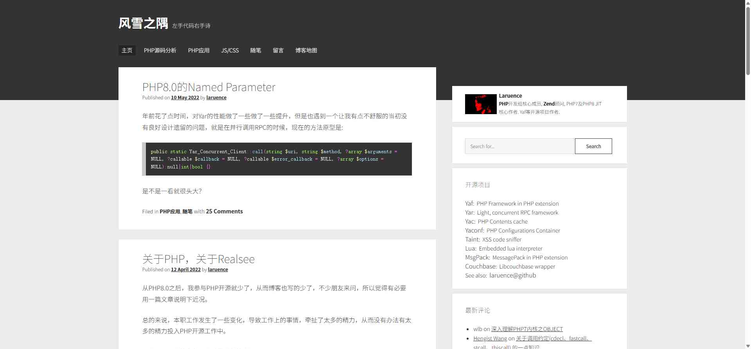
Task: Click the '10 May 2022' date link
Action: click(185, 98)
